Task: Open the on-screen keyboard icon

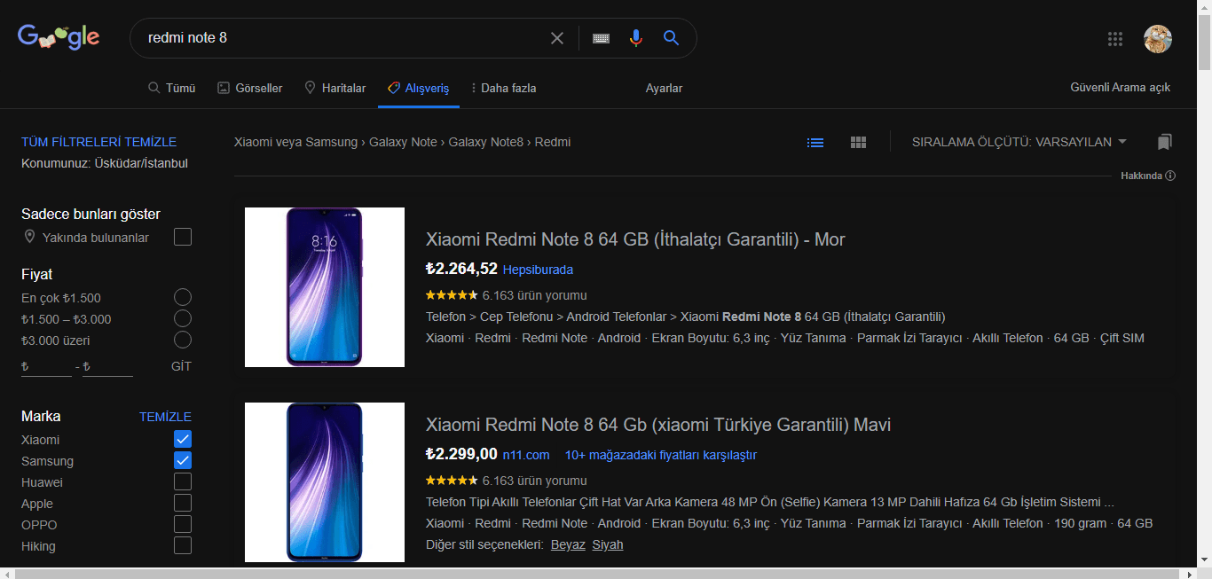Action: (601, 38)
